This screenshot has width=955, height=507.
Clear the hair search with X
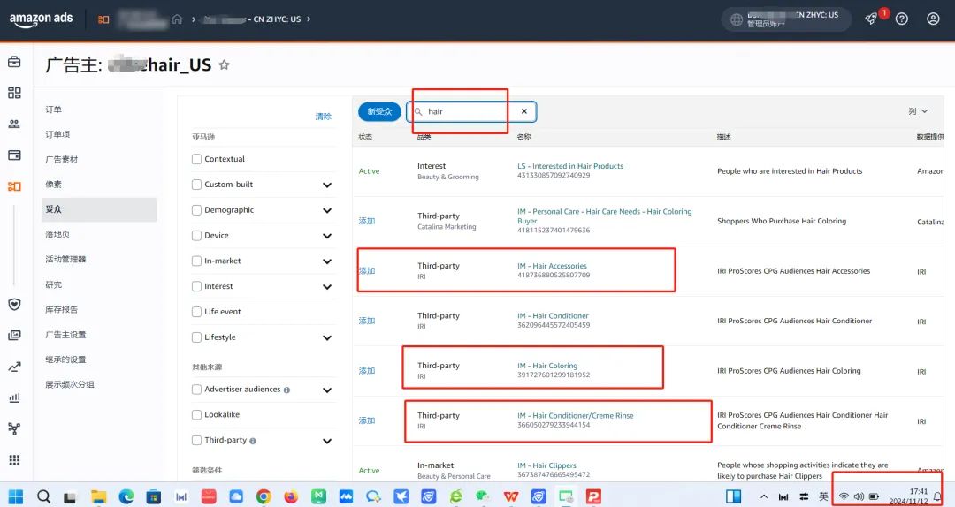(x=523, y=111)
